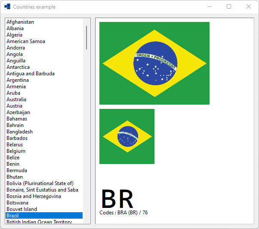Pick Belize in the list
This screenshot has height=229, width=259.
point(44,157)
